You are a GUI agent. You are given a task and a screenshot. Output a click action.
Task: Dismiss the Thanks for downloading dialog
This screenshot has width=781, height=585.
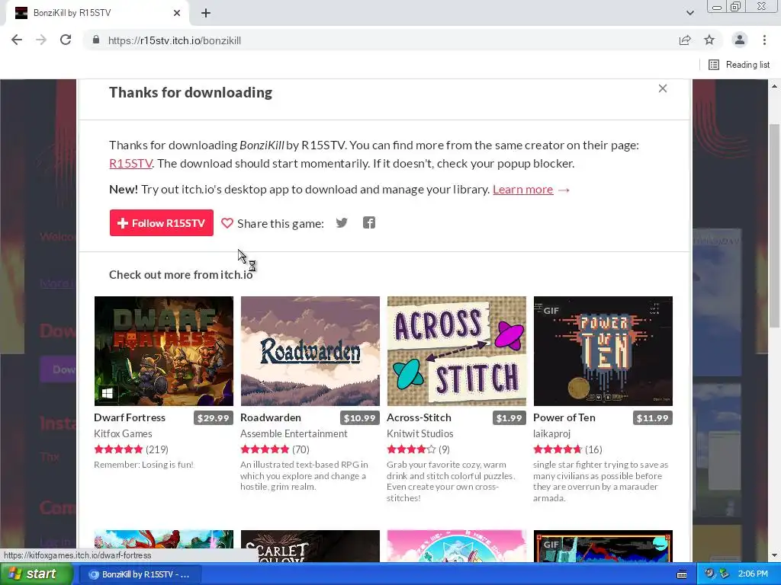click(663, 88)
